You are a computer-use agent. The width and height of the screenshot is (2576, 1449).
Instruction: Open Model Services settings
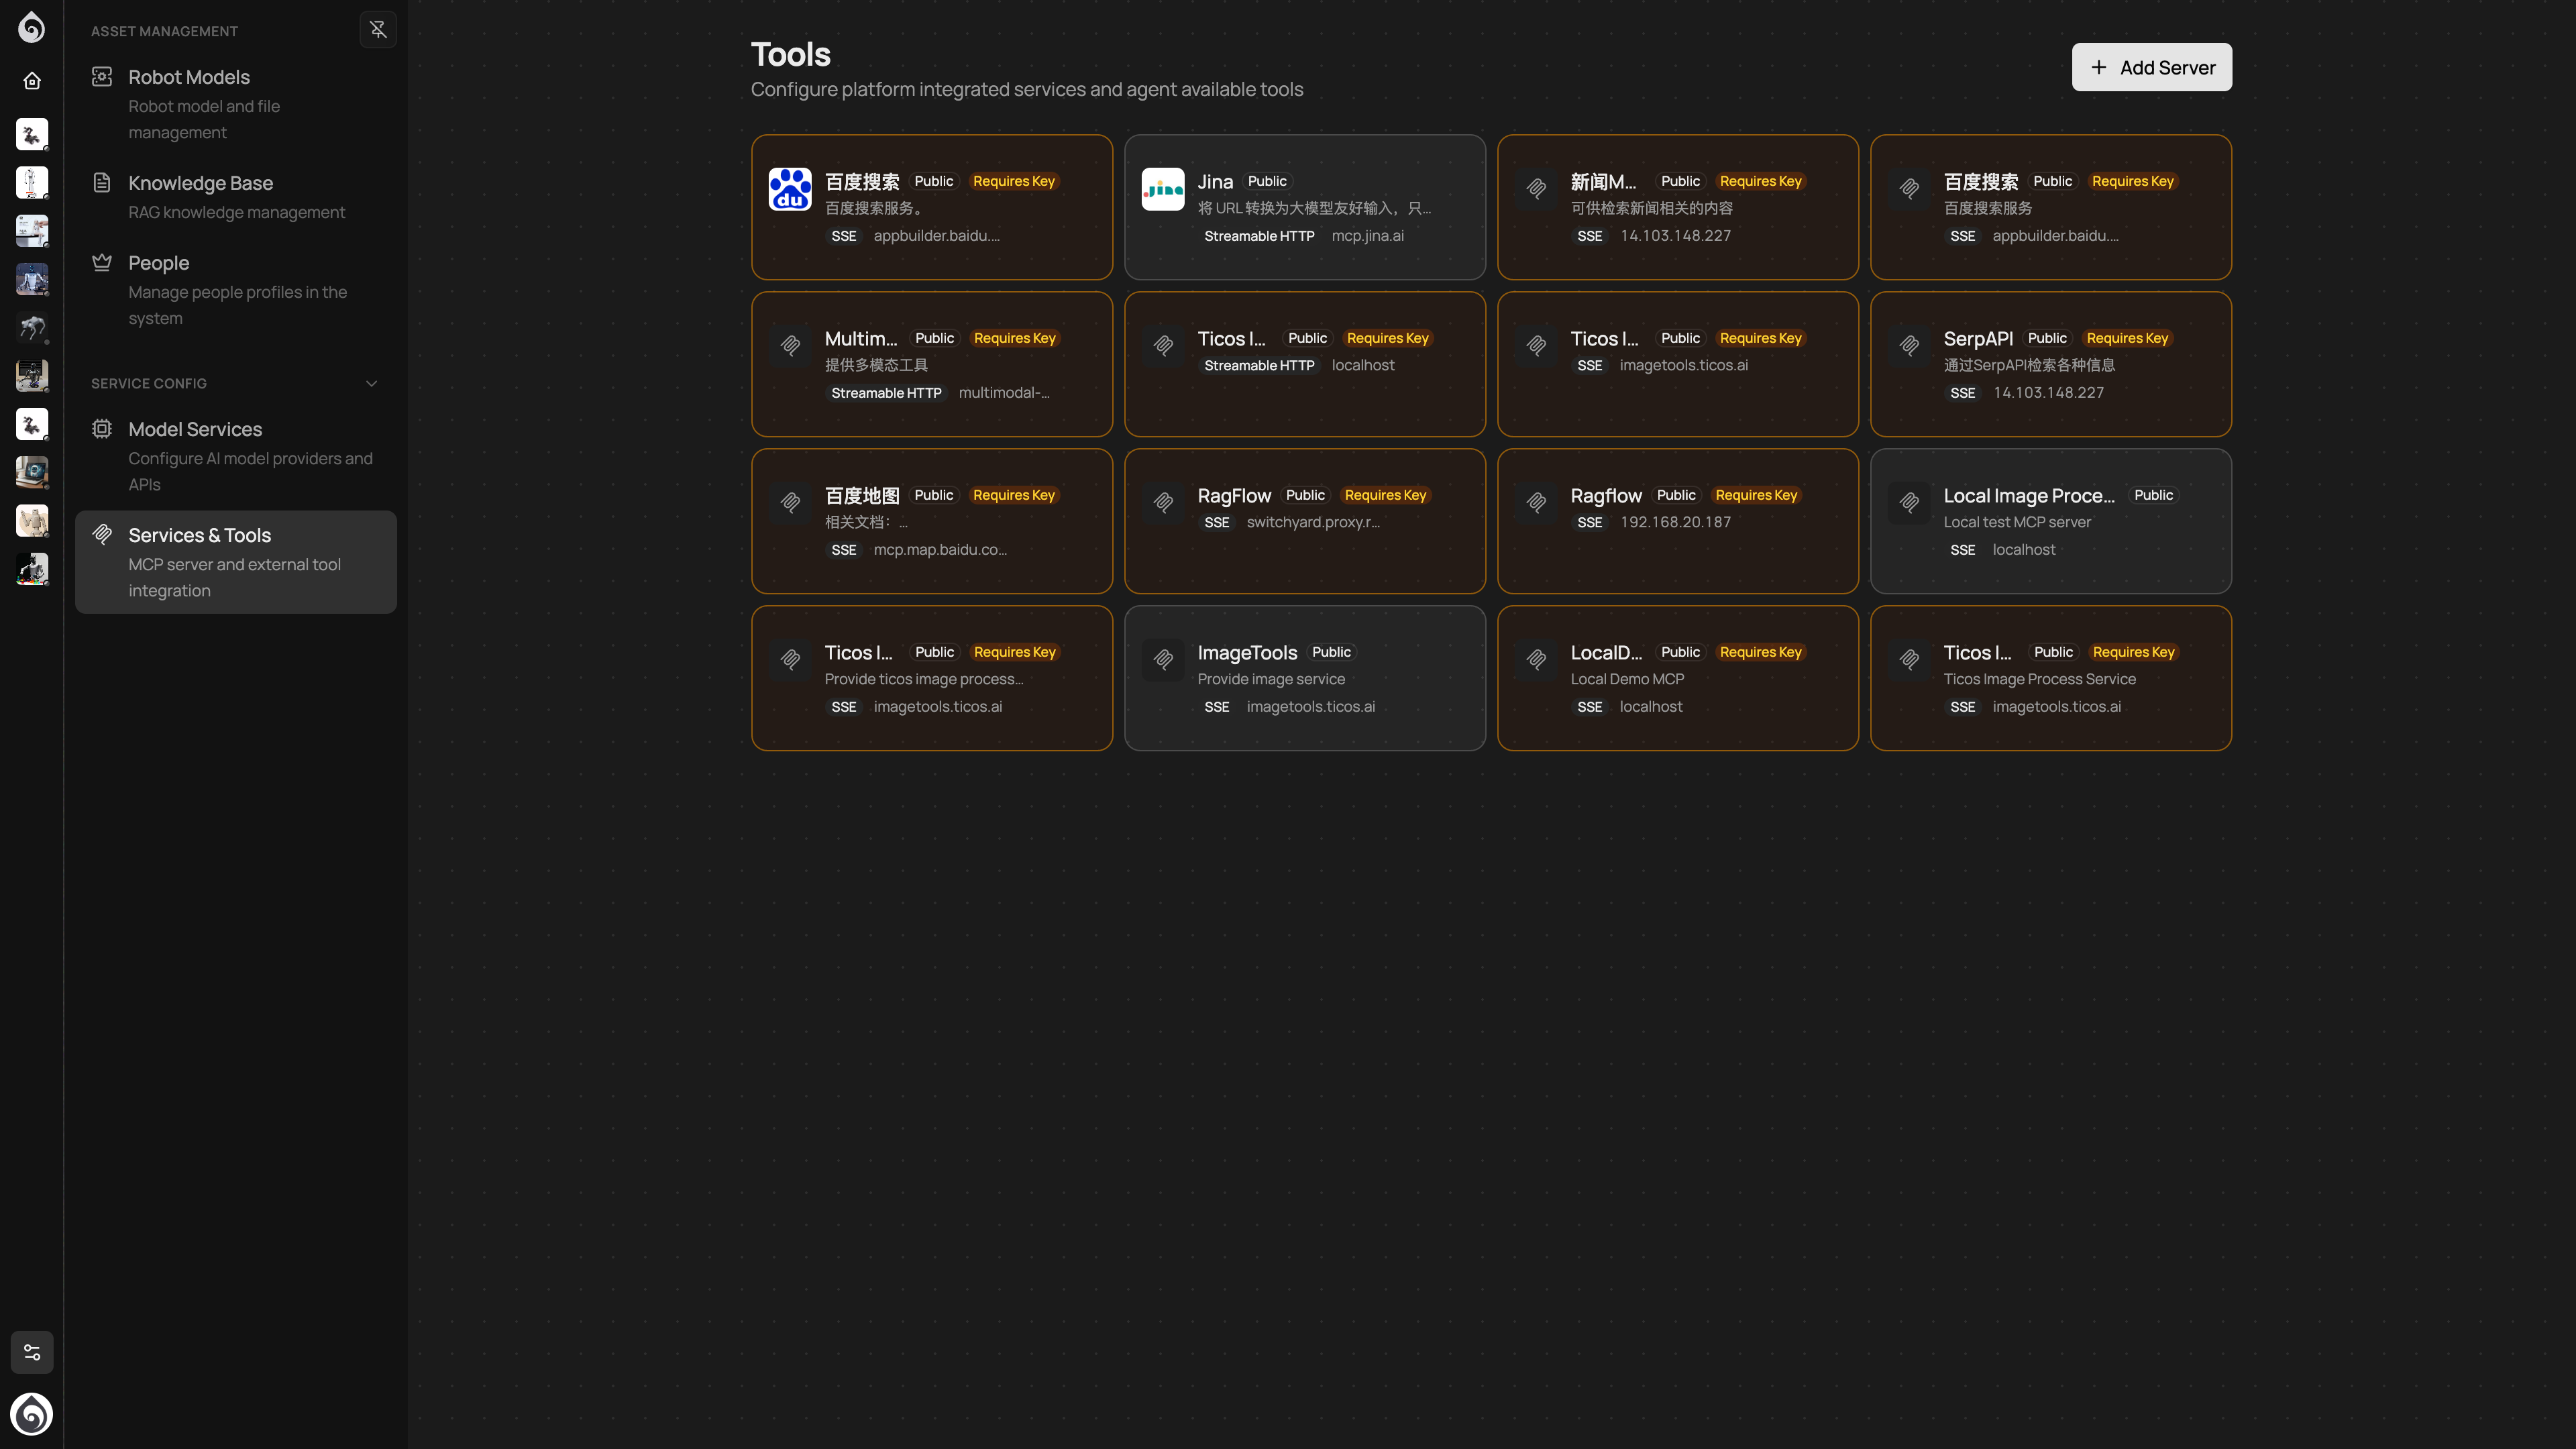coord(195,429)
